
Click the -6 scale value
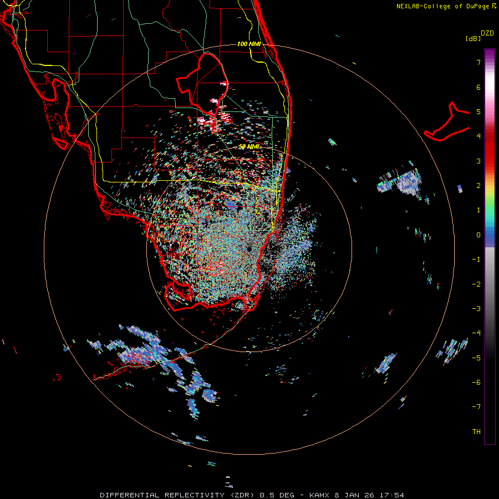point(476,383)
